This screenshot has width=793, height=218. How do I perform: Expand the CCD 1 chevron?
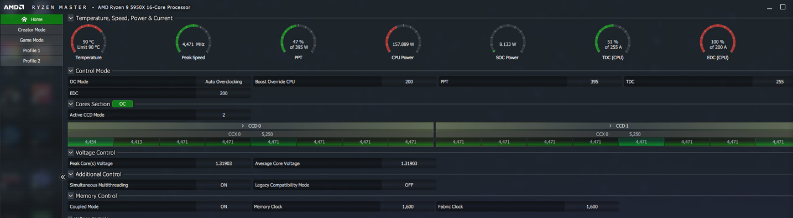611,126
